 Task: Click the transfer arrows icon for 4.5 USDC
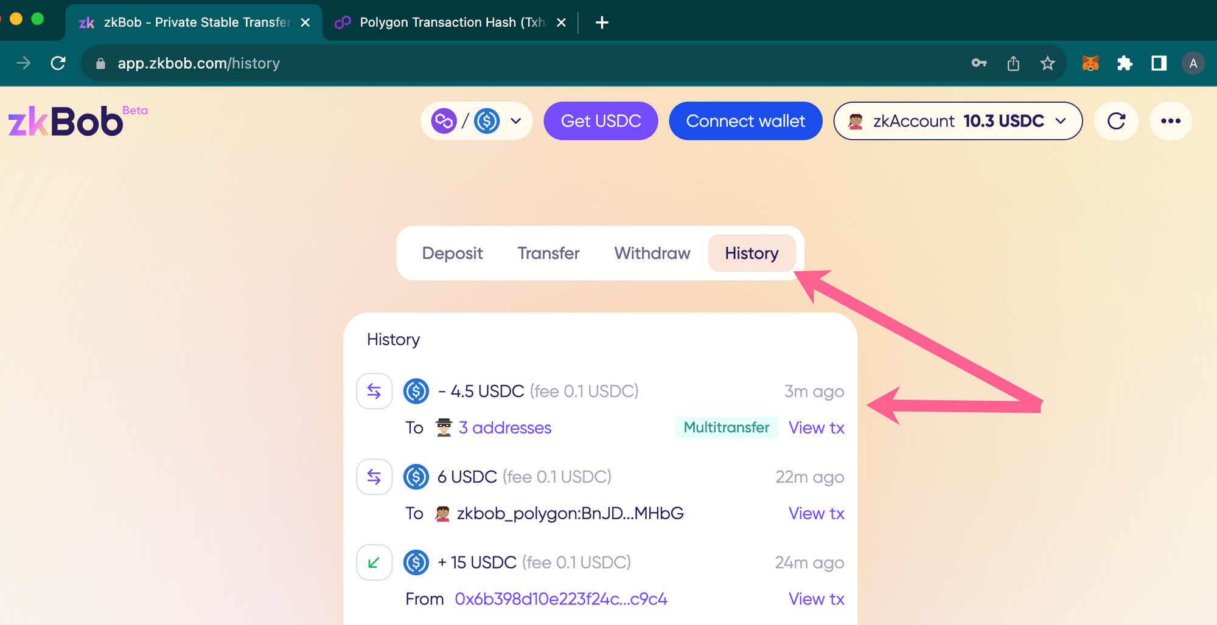(374, 391)
